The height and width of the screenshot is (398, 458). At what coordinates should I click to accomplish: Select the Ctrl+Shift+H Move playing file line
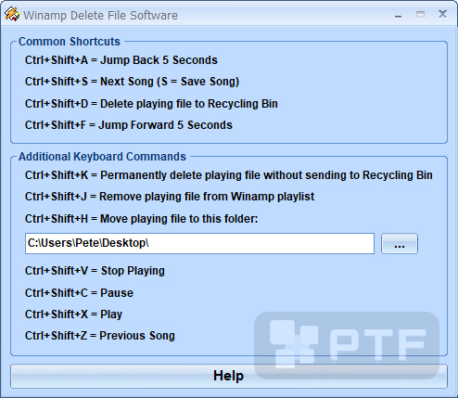141,219
